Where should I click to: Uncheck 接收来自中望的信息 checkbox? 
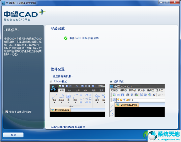(x=7, y=112)
